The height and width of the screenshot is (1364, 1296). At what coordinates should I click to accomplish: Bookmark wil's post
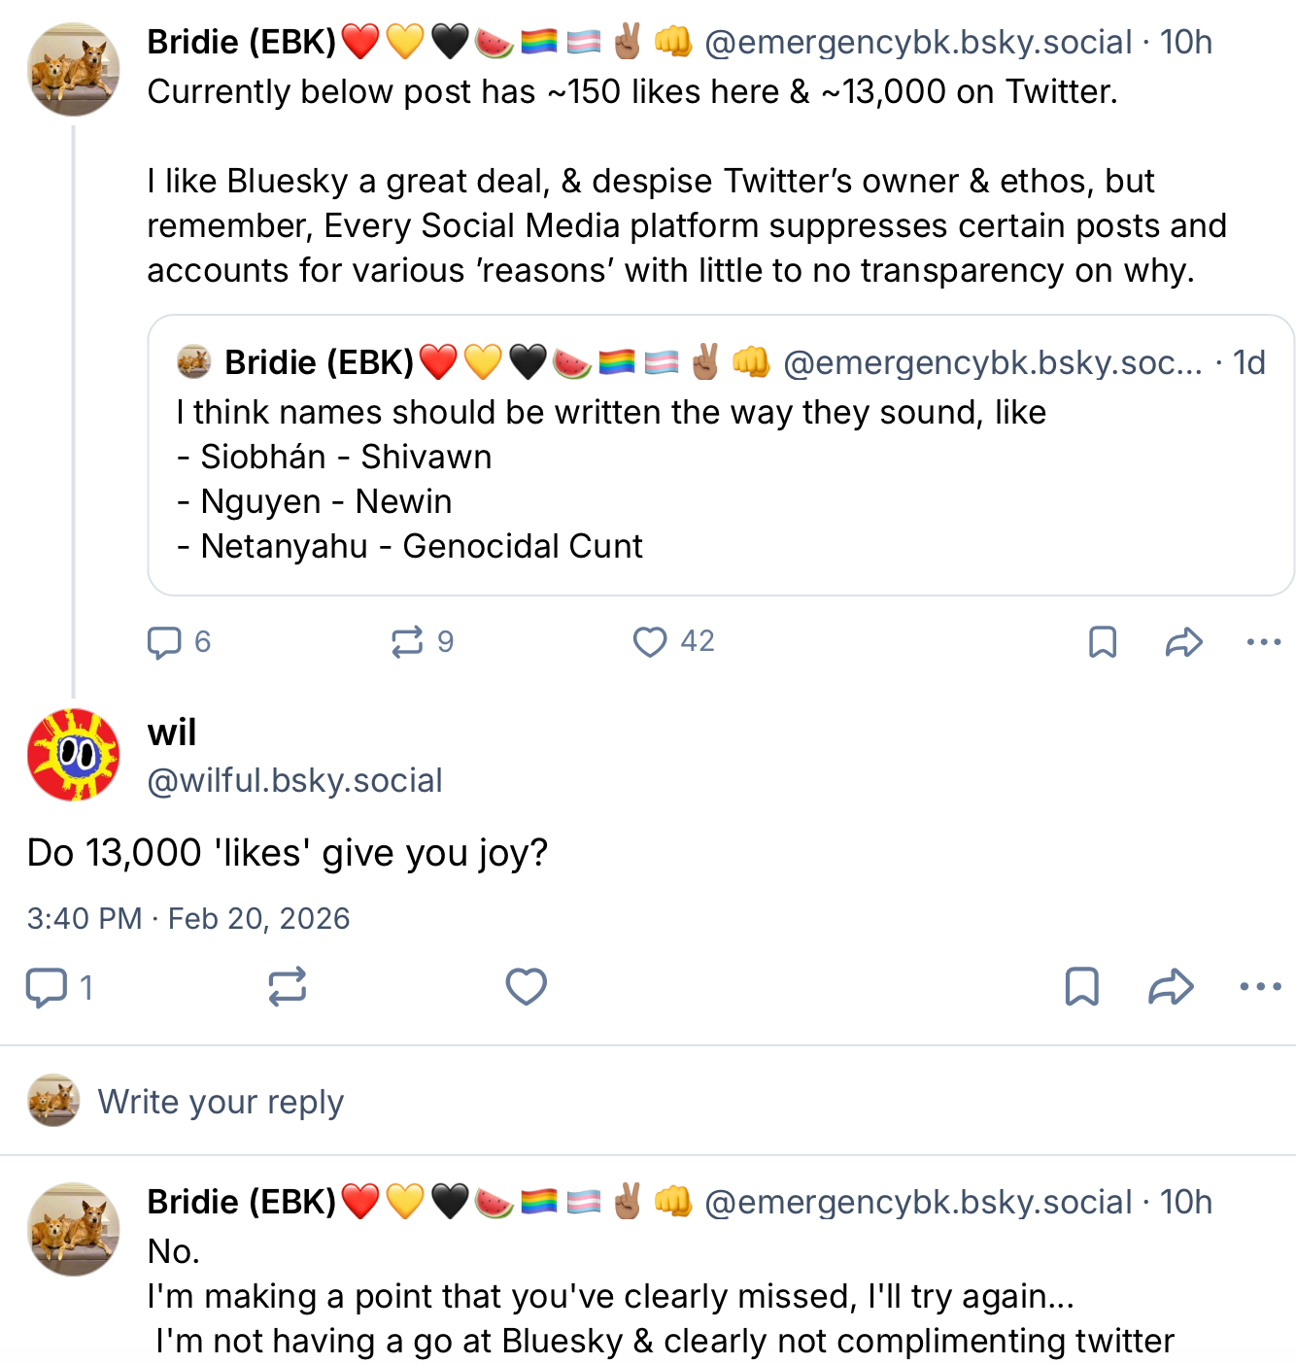pyautogui.click(x=1082, y=987)
